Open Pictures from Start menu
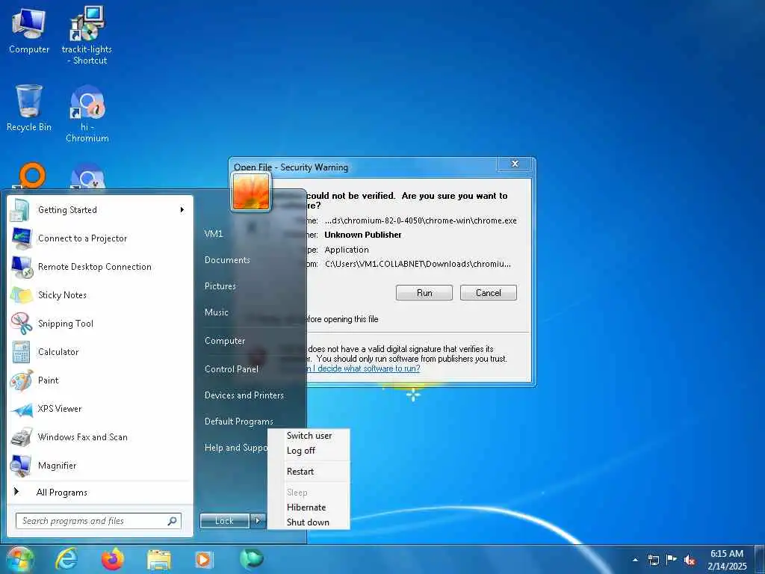 220,286
